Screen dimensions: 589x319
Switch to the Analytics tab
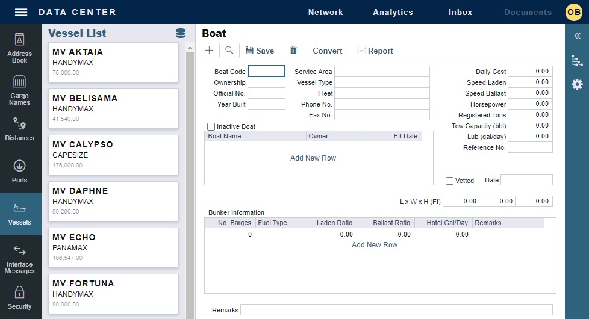tap(393, 12)
